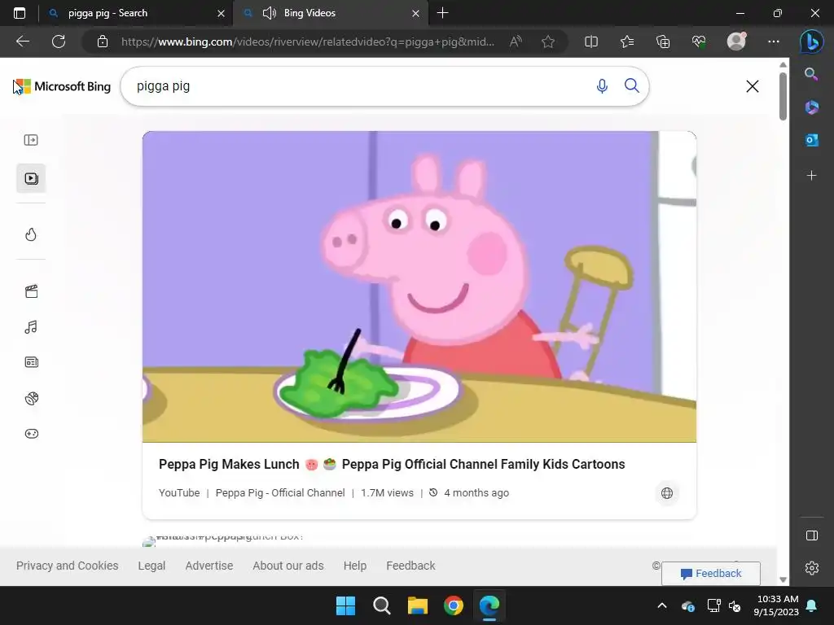
Task: Open Collections panel
Action: (663, 42)
